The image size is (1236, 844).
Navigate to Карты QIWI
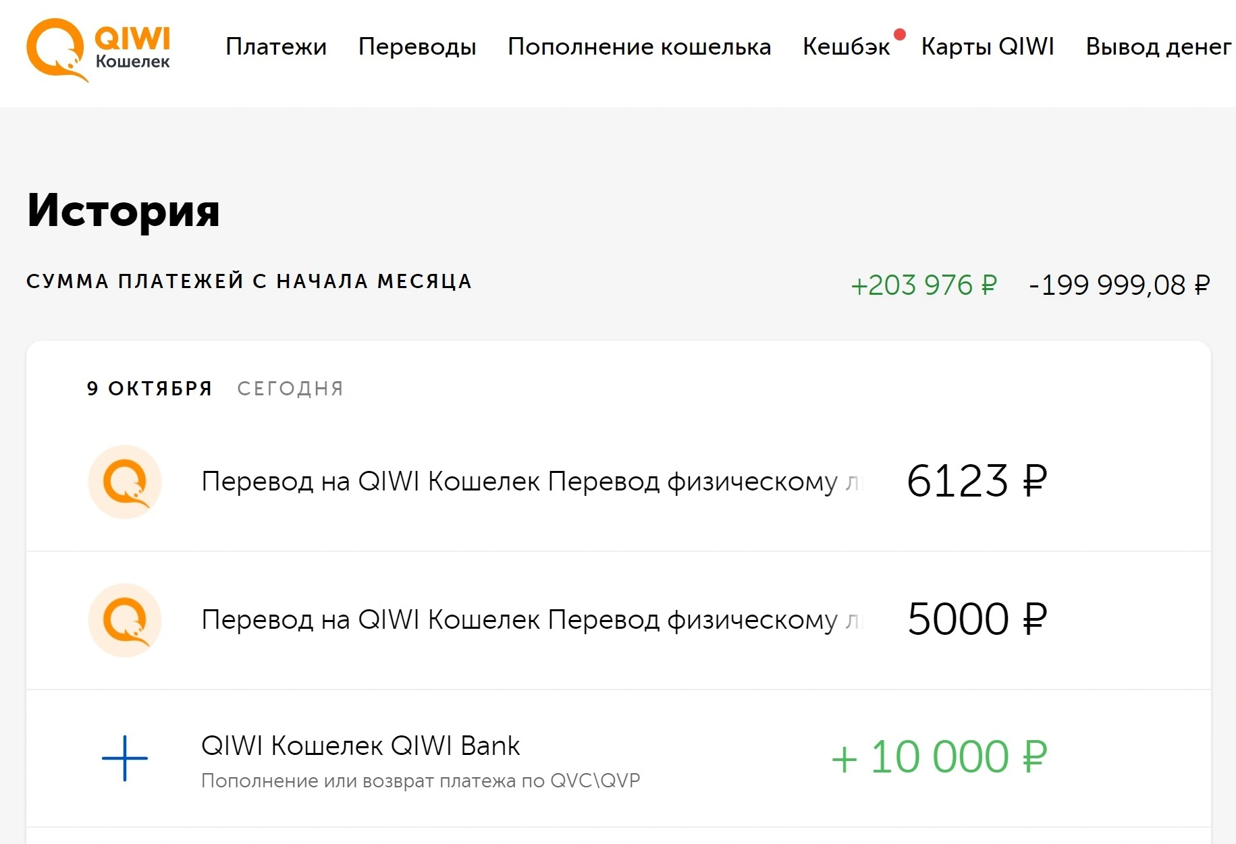coord(988,47)
